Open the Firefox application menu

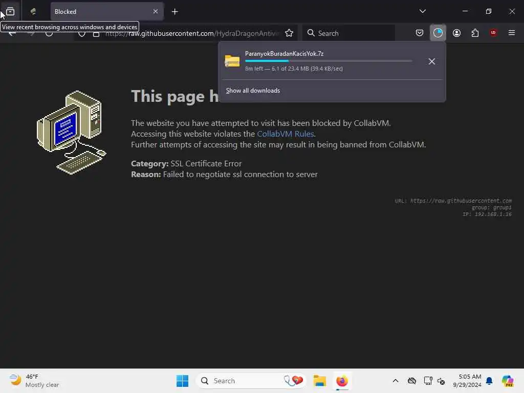click(x=511, y=33)
